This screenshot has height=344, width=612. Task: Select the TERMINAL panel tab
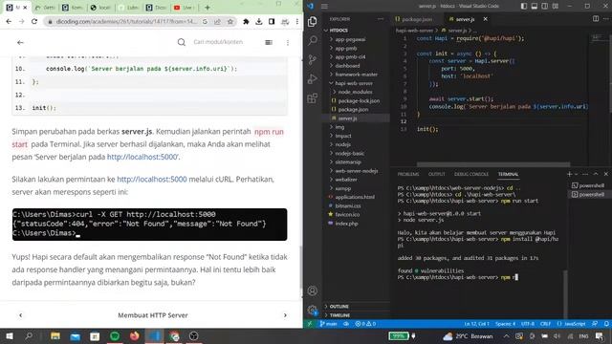point(508,174)
